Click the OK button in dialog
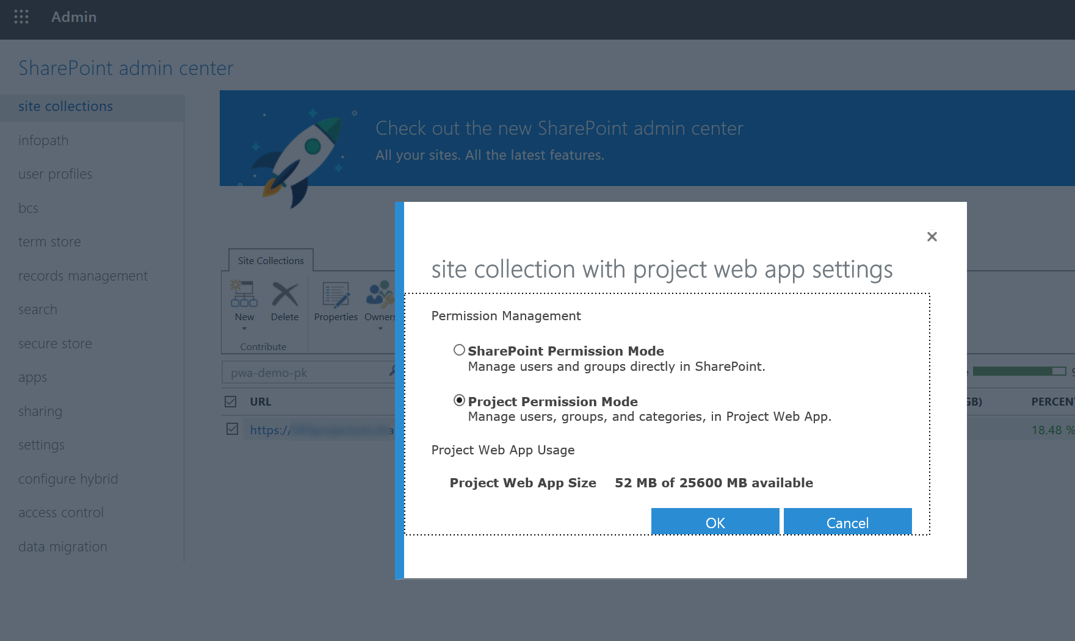This screenshot has height=641, width=1075. pyautogui.click(x=715, y=523)
